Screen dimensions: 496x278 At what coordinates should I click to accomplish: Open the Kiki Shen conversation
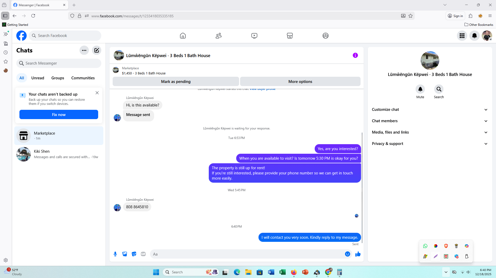tap(59, 154)
